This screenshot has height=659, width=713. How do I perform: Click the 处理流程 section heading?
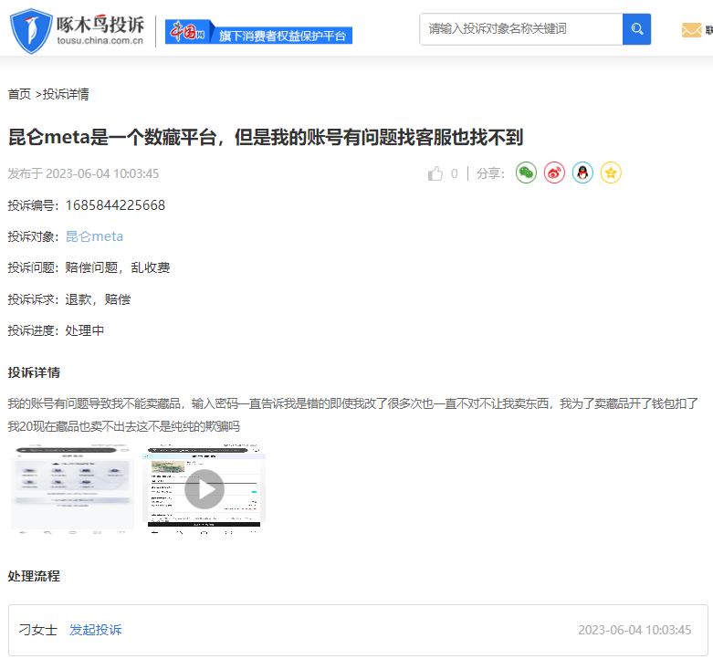(34, 576)
